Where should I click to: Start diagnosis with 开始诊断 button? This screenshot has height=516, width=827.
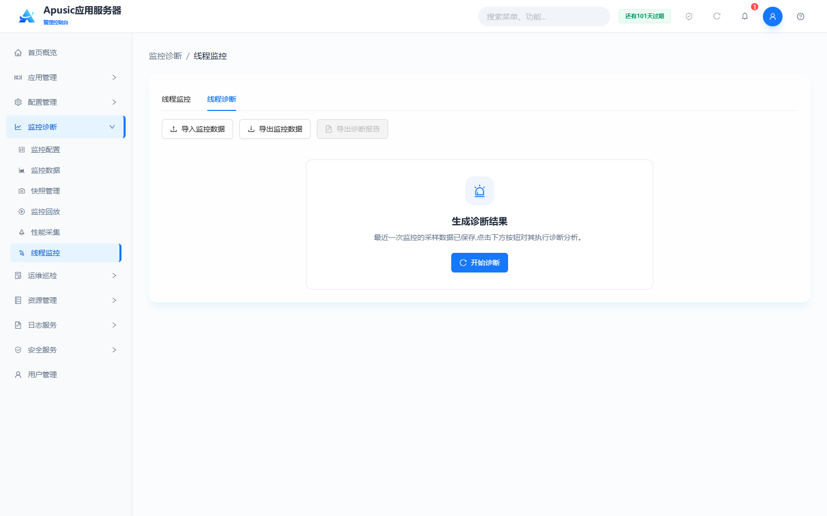tap(480, 263)
